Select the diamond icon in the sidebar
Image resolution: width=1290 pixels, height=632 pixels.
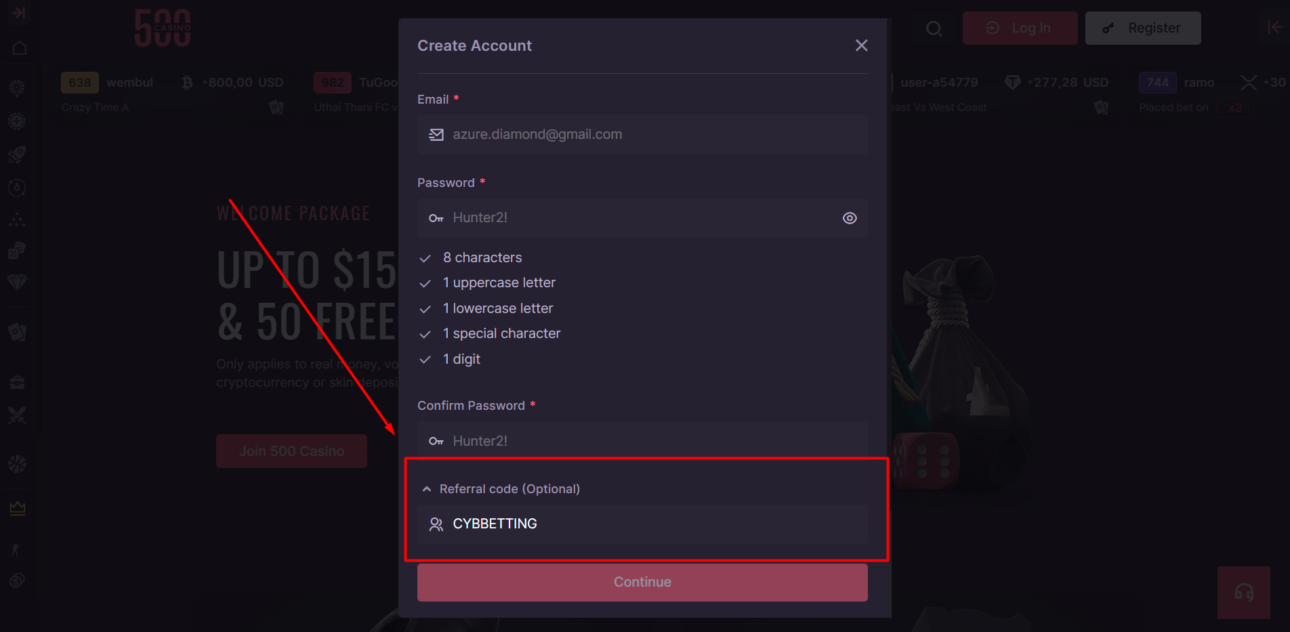[17, 282]
